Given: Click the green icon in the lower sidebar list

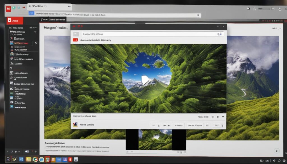Looking at the screenshot, I should 12,93.
